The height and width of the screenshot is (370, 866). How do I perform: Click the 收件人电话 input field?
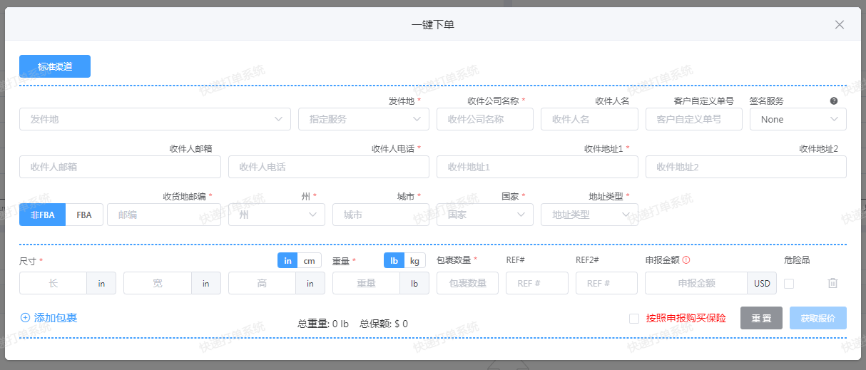328,167
